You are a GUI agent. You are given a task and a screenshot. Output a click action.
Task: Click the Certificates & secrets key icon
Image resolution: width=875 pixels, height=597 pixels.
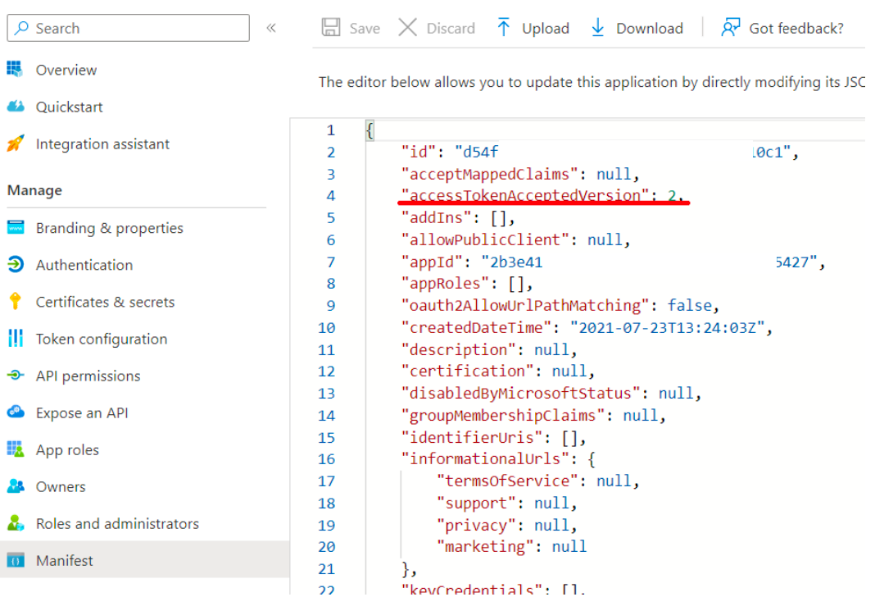tap(15, 302)
